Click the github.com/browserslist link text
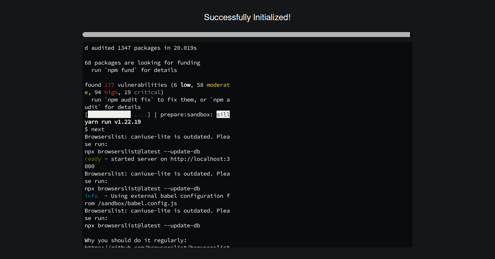495x259 pixels. click(x=157, y=247)
